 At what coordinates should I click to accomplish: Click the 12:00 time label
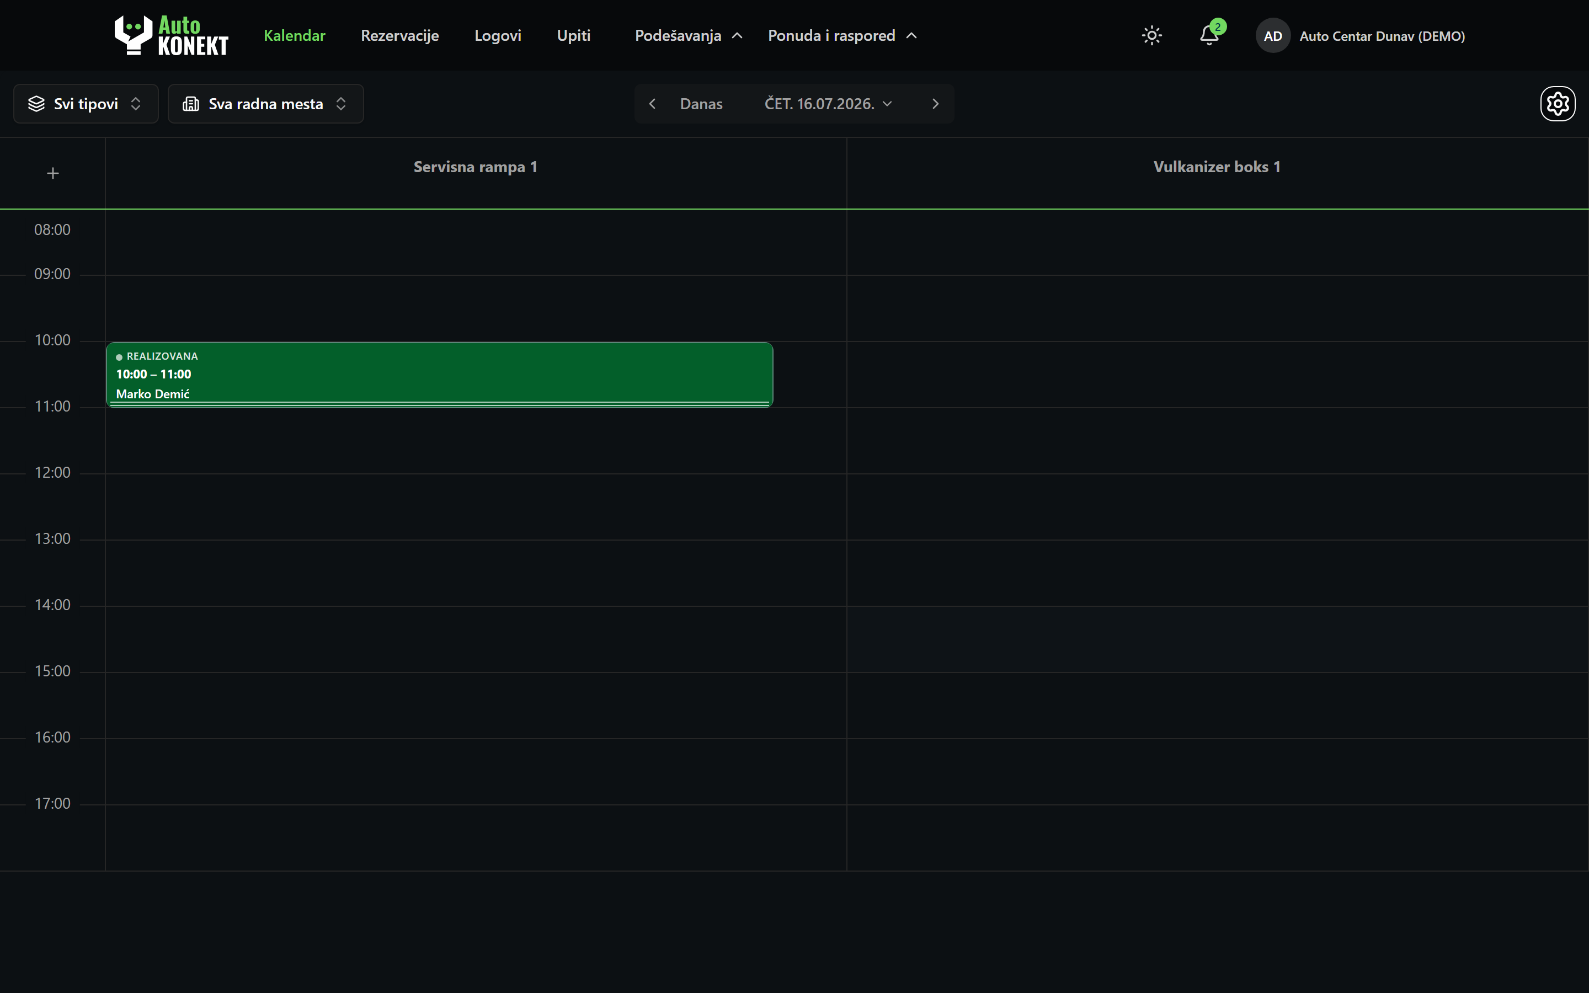point(52,473)
